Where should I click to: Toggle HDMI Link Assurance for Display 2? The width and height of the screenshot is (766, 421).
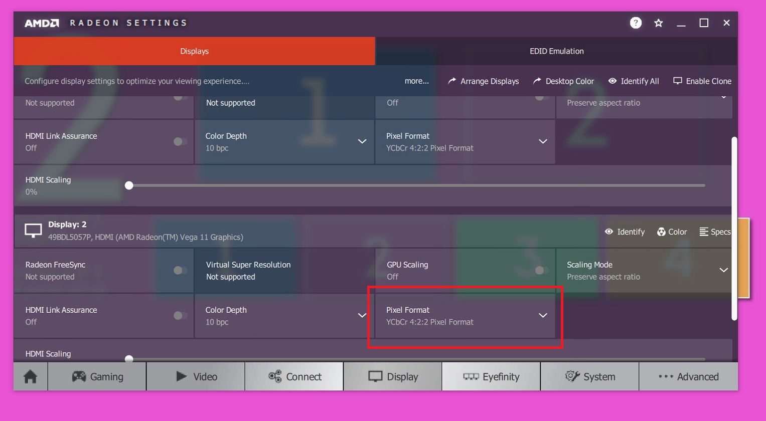(x=180, y=316)
